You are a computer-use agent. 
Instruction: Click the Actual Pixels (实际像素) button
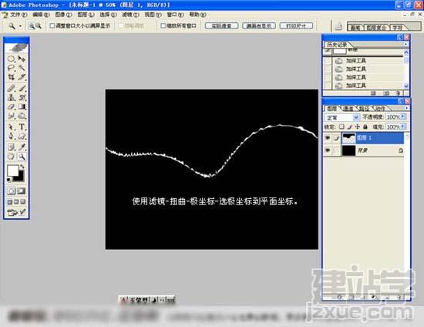[x=221, y=25]
